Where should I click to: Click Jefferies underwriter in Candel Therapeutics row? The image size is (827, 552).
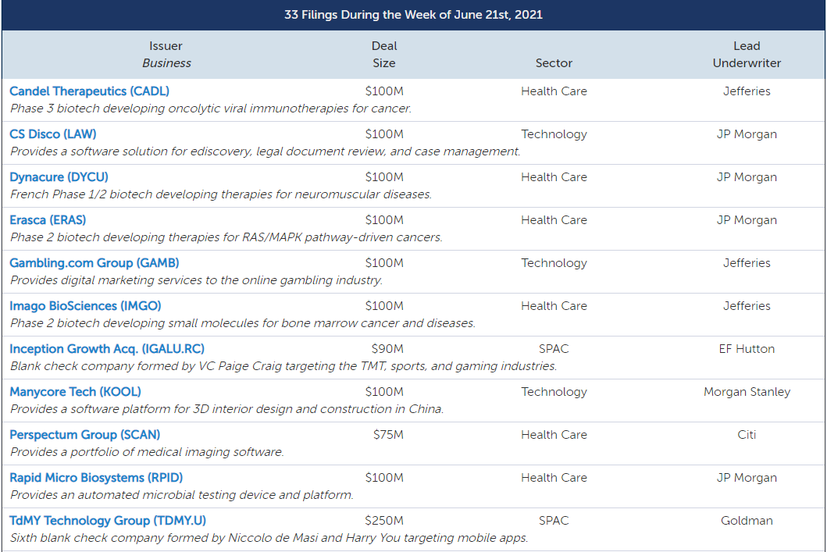tap(747, 91)
